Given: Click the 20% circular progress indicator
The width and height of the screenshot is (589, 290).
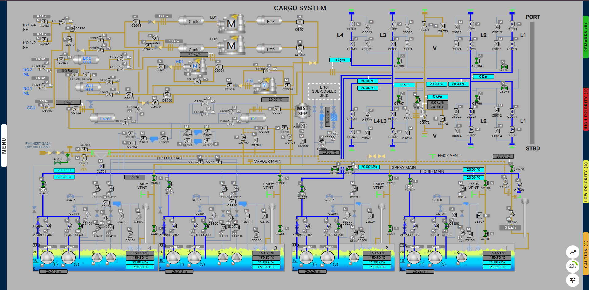Looking at the screenshot, I should coord(572,266).
